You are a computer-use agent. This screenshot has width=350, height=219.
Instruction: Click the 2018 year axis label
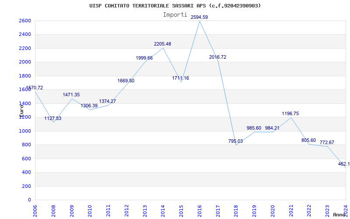click(236, 211)
